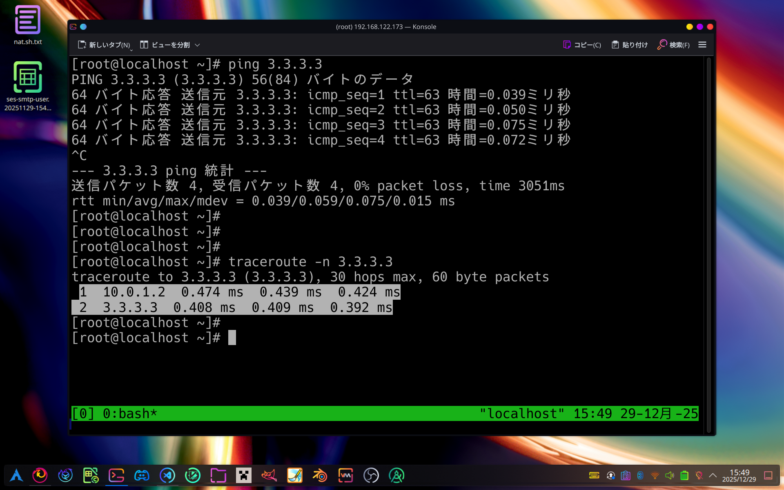Toggle Bluetooth from system tray

[x=640, y=475]
